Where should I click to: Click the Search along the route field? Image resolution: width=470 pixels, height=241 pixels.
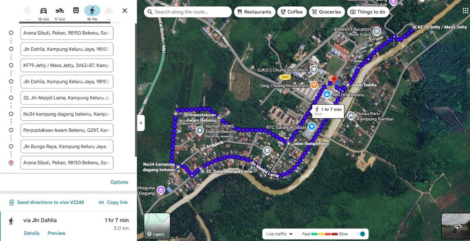[x=188, y=12]
